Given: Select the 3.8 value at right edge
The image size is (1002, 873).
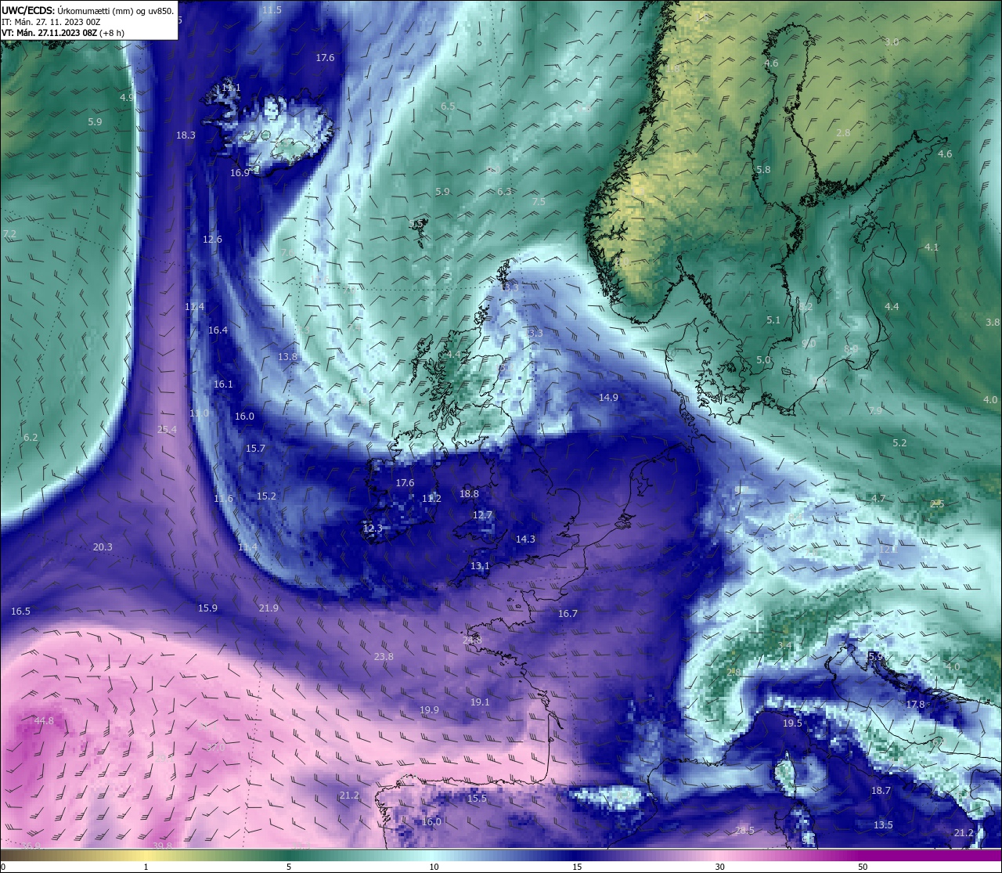Looking at the screenshot, I should point(993,322).
